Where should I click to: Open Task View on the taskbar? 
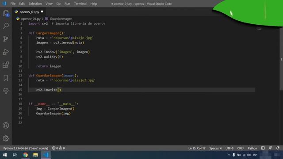tap(15, 155)
